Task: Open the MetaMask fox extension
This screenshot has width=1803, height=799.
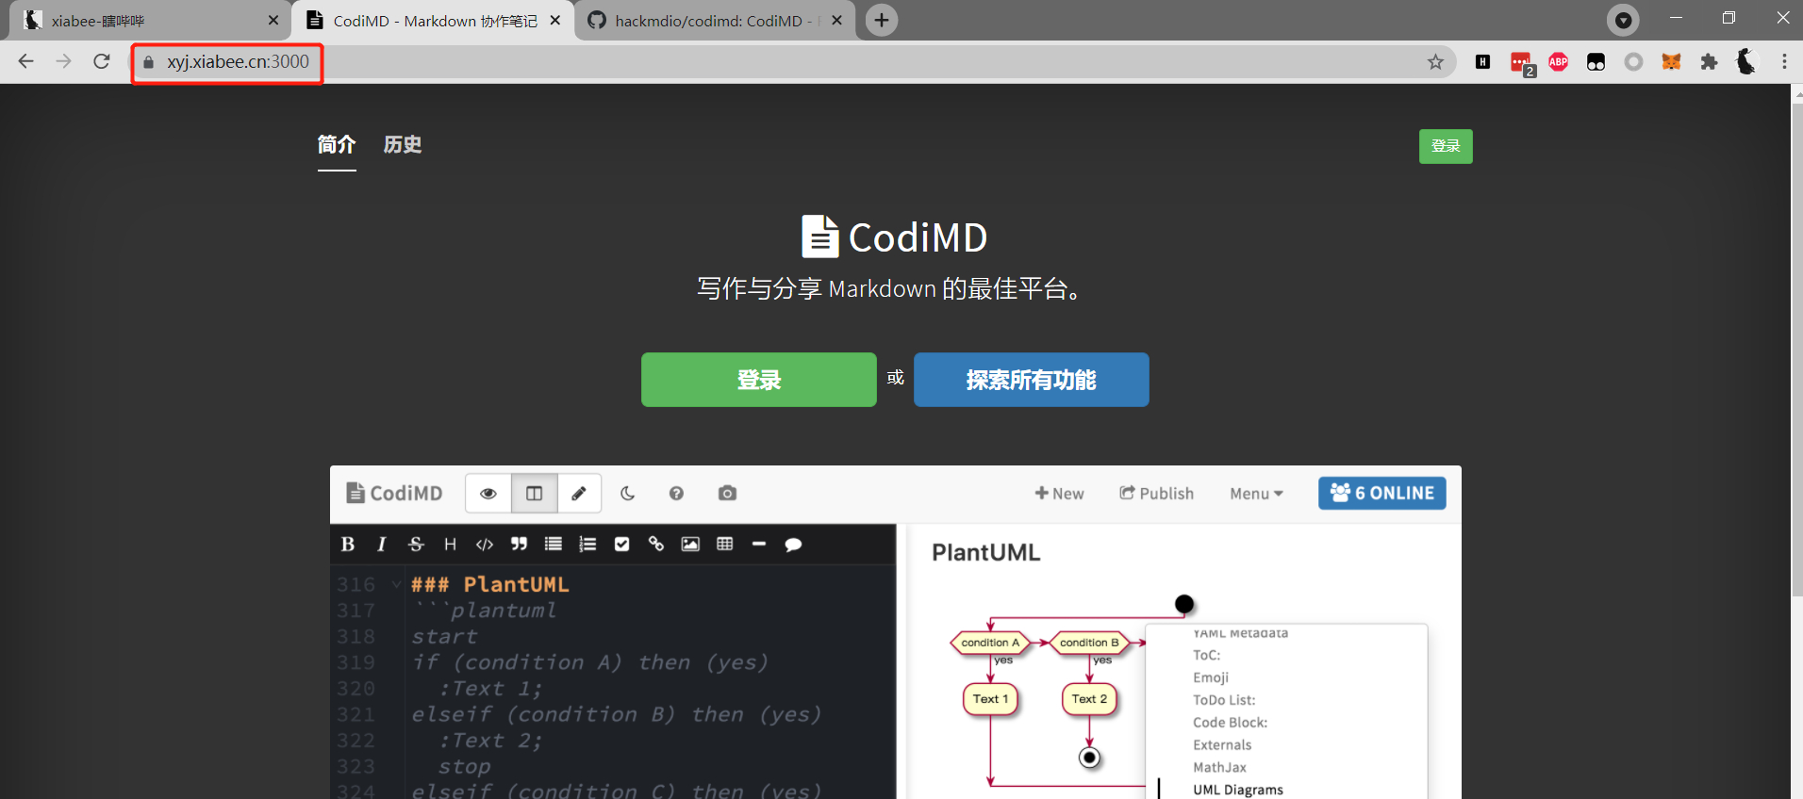Action: (x=1671, y=62)
